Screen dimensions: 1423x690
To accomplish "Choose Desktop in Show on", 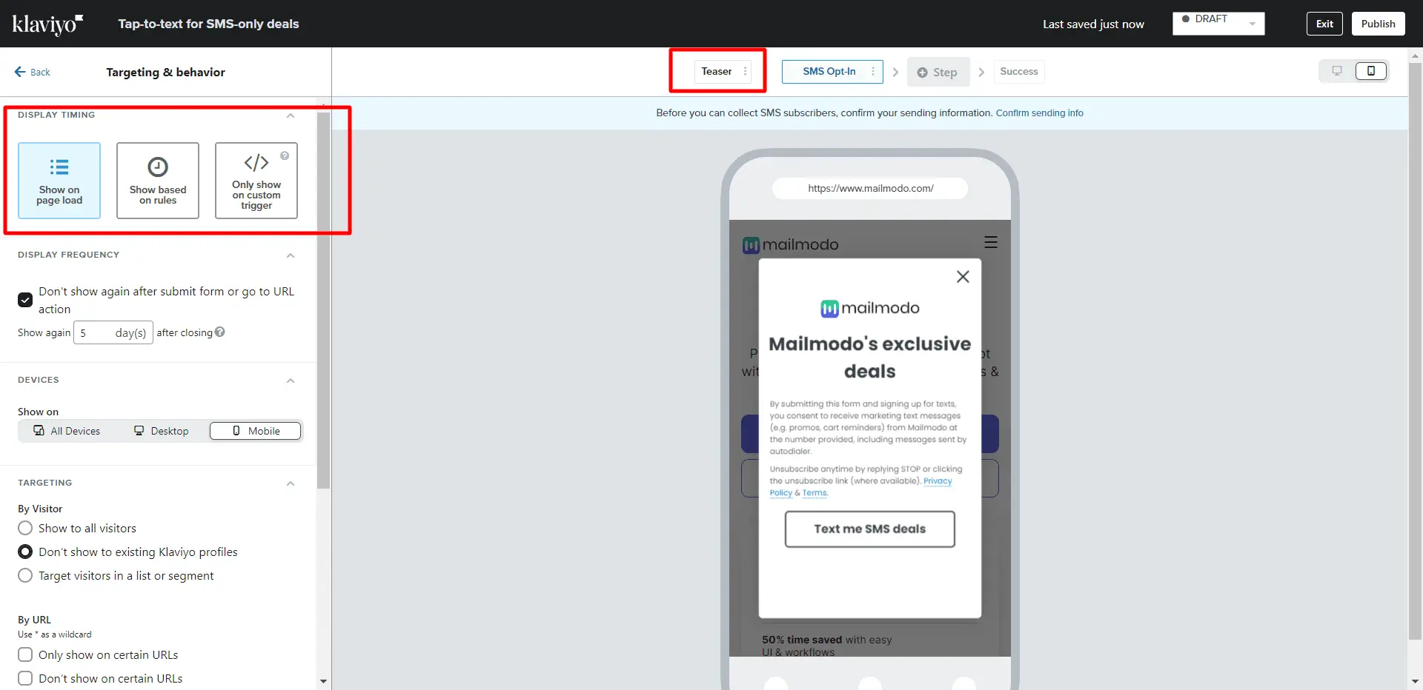I will tap(161, 431).
